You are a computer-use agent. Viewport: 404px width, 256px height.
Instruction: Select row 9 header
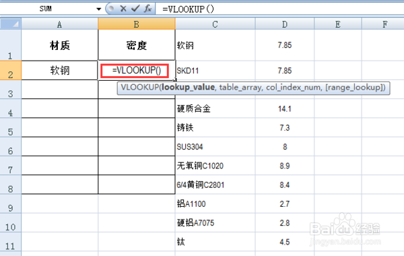point(11,203)
